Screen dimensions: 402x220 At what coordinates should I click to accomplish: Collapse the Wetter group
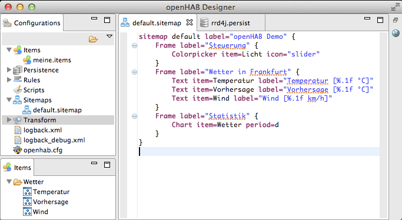[9, 182]
